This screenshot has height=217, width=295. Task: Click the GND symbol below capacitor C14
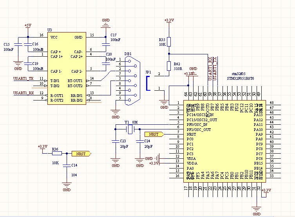pos(67,187)
